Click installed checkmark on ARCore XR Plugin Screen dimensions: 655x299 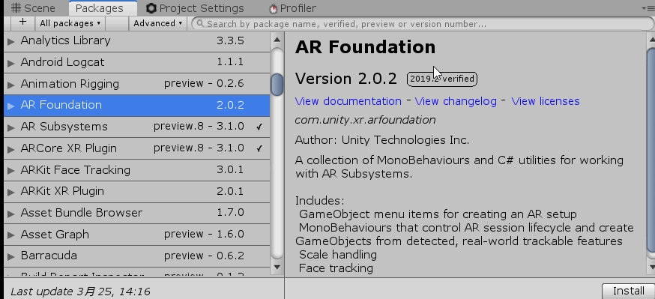[259, 148]
